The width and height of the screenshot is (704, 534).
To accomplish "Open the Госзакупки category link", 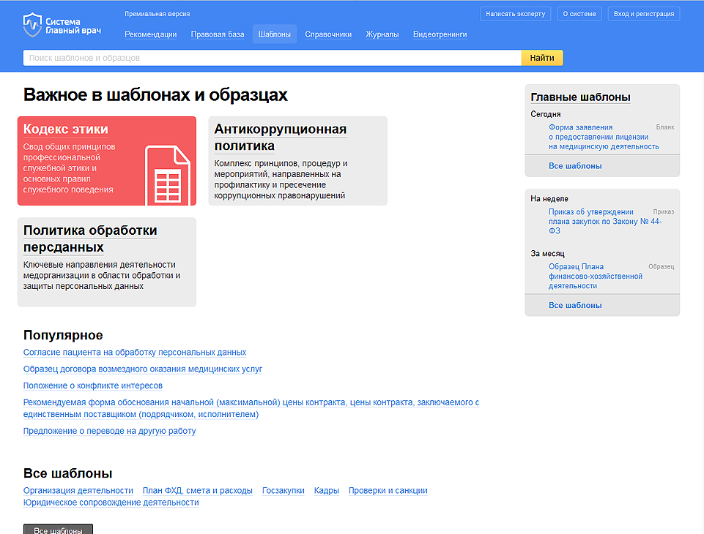I will (283, 491).
